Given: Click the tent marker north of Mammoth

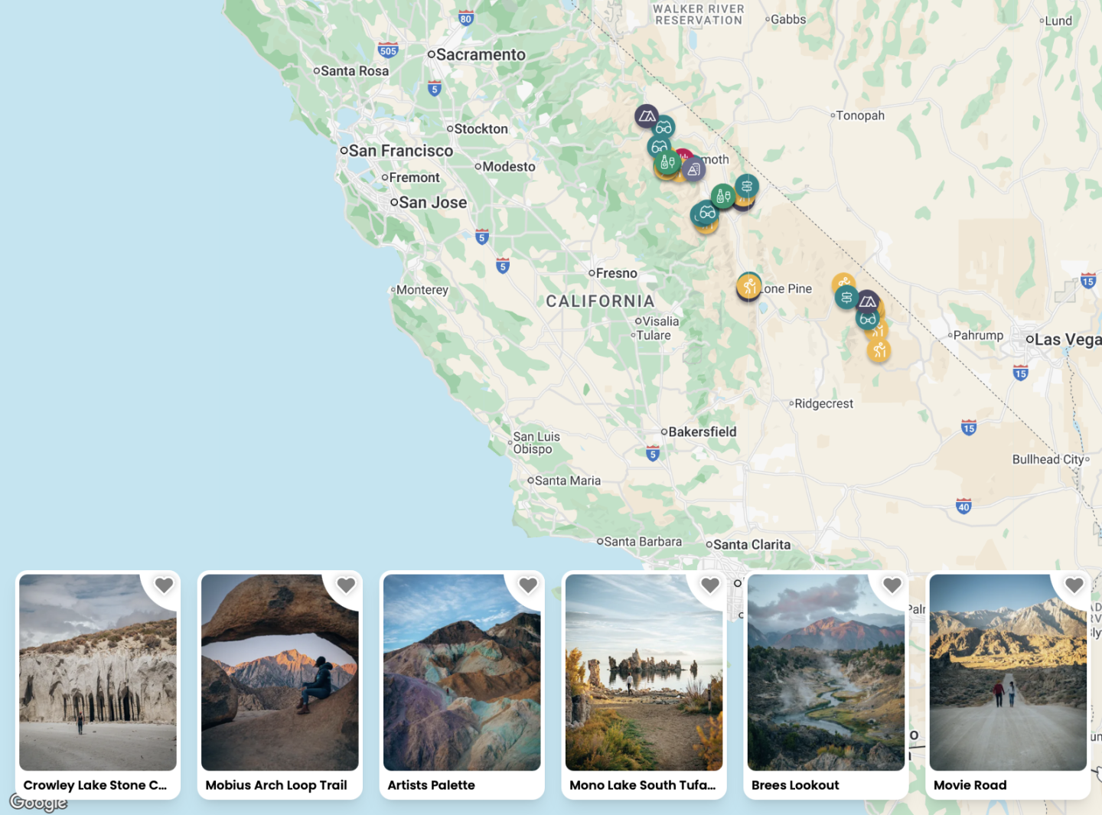Looking at the screenshot, I should coord(647,116).
